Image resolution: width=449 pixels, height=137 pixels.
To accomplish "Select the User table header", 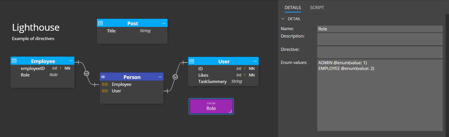I will click(224, 61).
